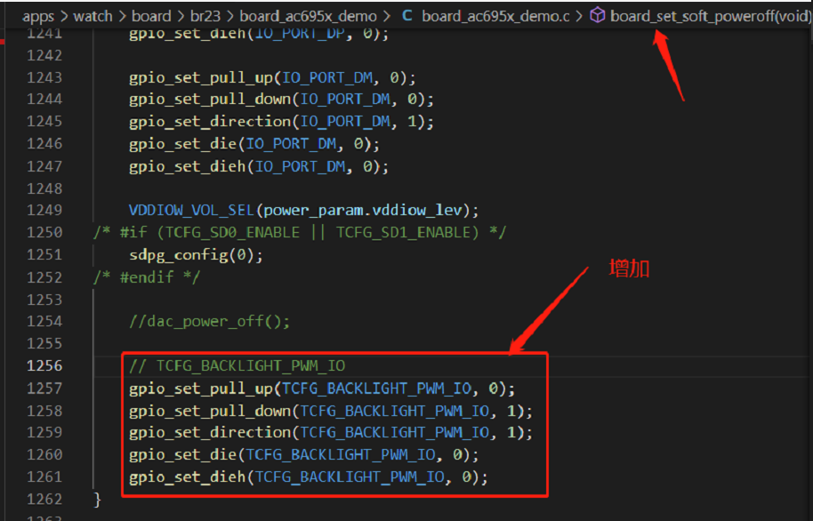The image size is (813, 521).
Task: Click gpio_set_pull_down on line 1244
Action: (x=210, y=99)
